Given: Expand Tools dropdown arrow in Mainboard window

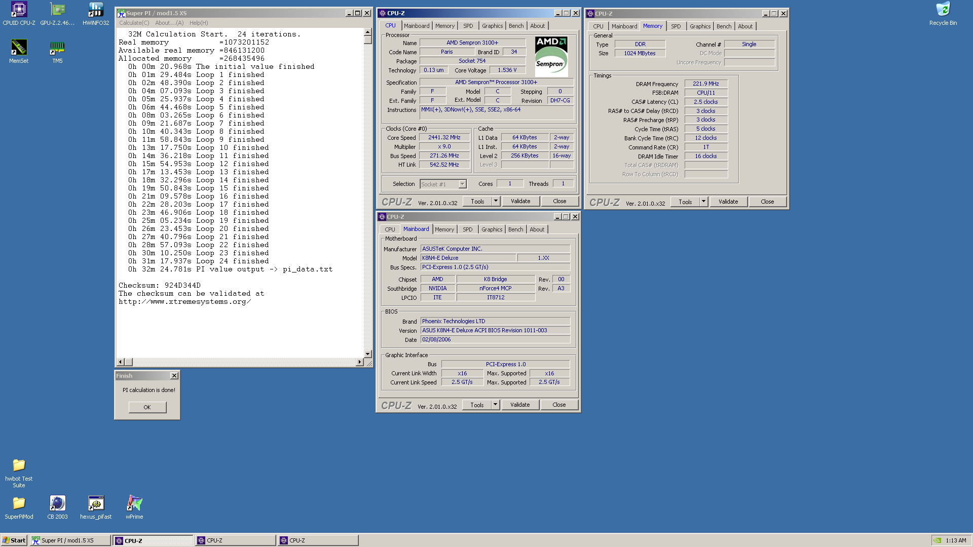Looking at the screenshot, I should 495,405.
